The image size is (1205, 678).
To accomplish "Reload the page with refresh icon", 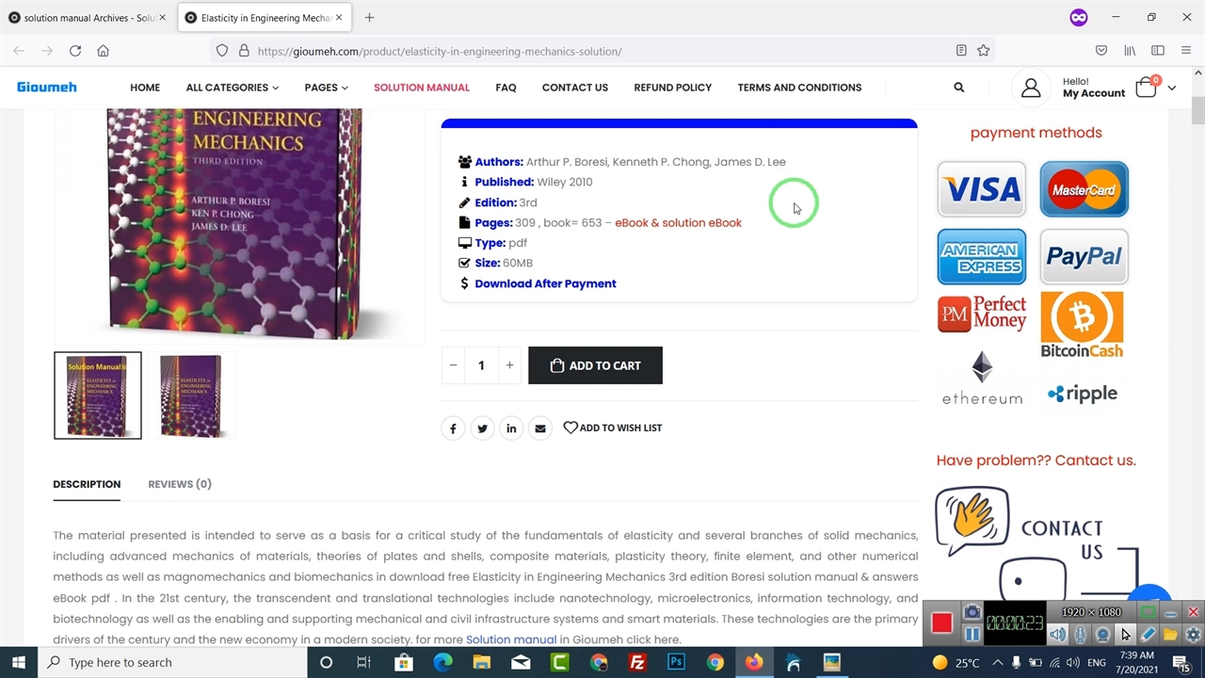I will pyautogui.click(x=75, y=51).
